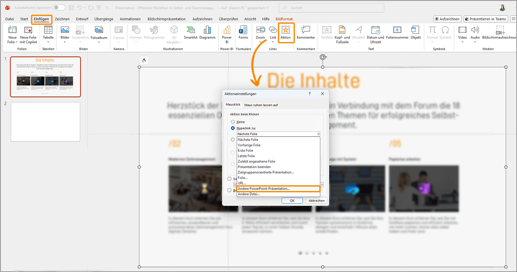517x272 pixels.
Task: Open the Einfügen ribbon tab
Action: [x=41, y=19]
